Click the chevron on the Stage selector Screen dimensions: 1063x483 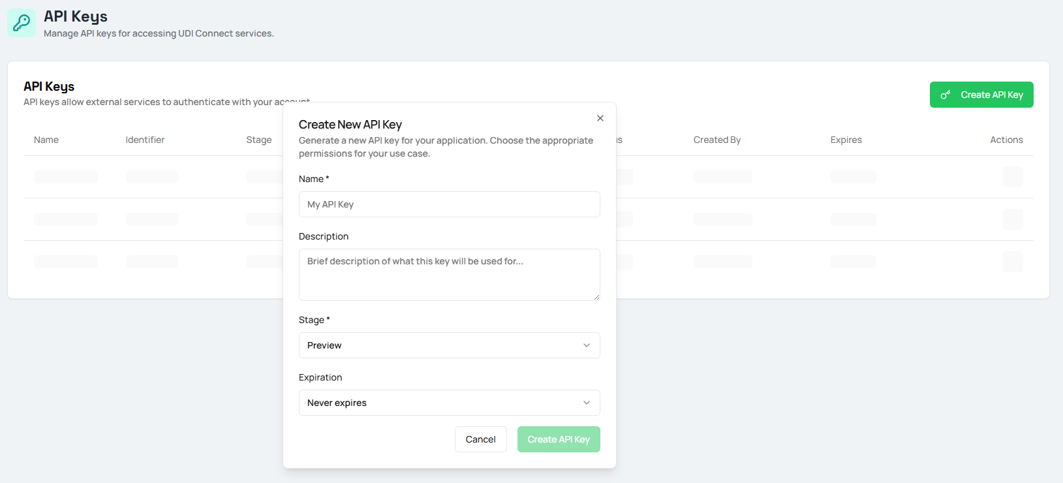(x=586, y=345)
